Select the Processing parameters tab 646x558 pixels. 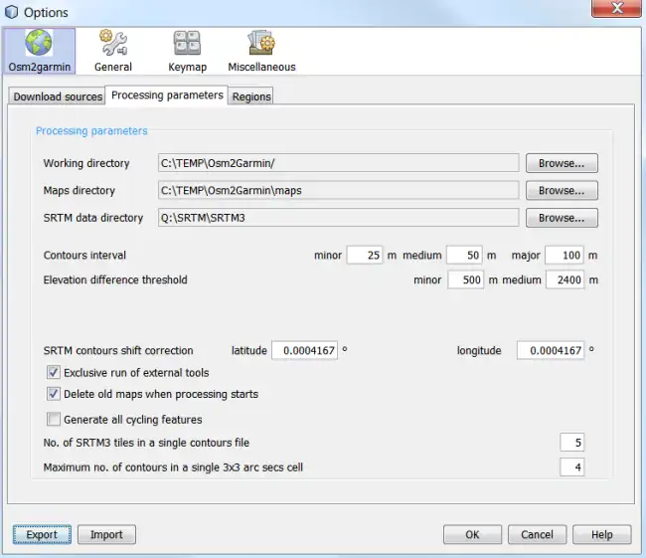pyautogui.click(x=167, y=95)
